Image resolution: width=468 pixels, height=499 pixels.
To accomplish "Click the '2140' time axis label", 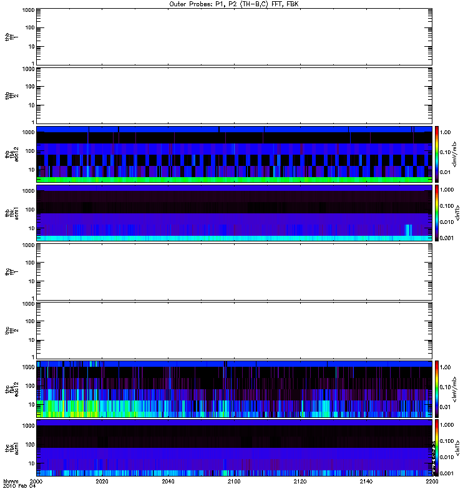I will 366,482.
